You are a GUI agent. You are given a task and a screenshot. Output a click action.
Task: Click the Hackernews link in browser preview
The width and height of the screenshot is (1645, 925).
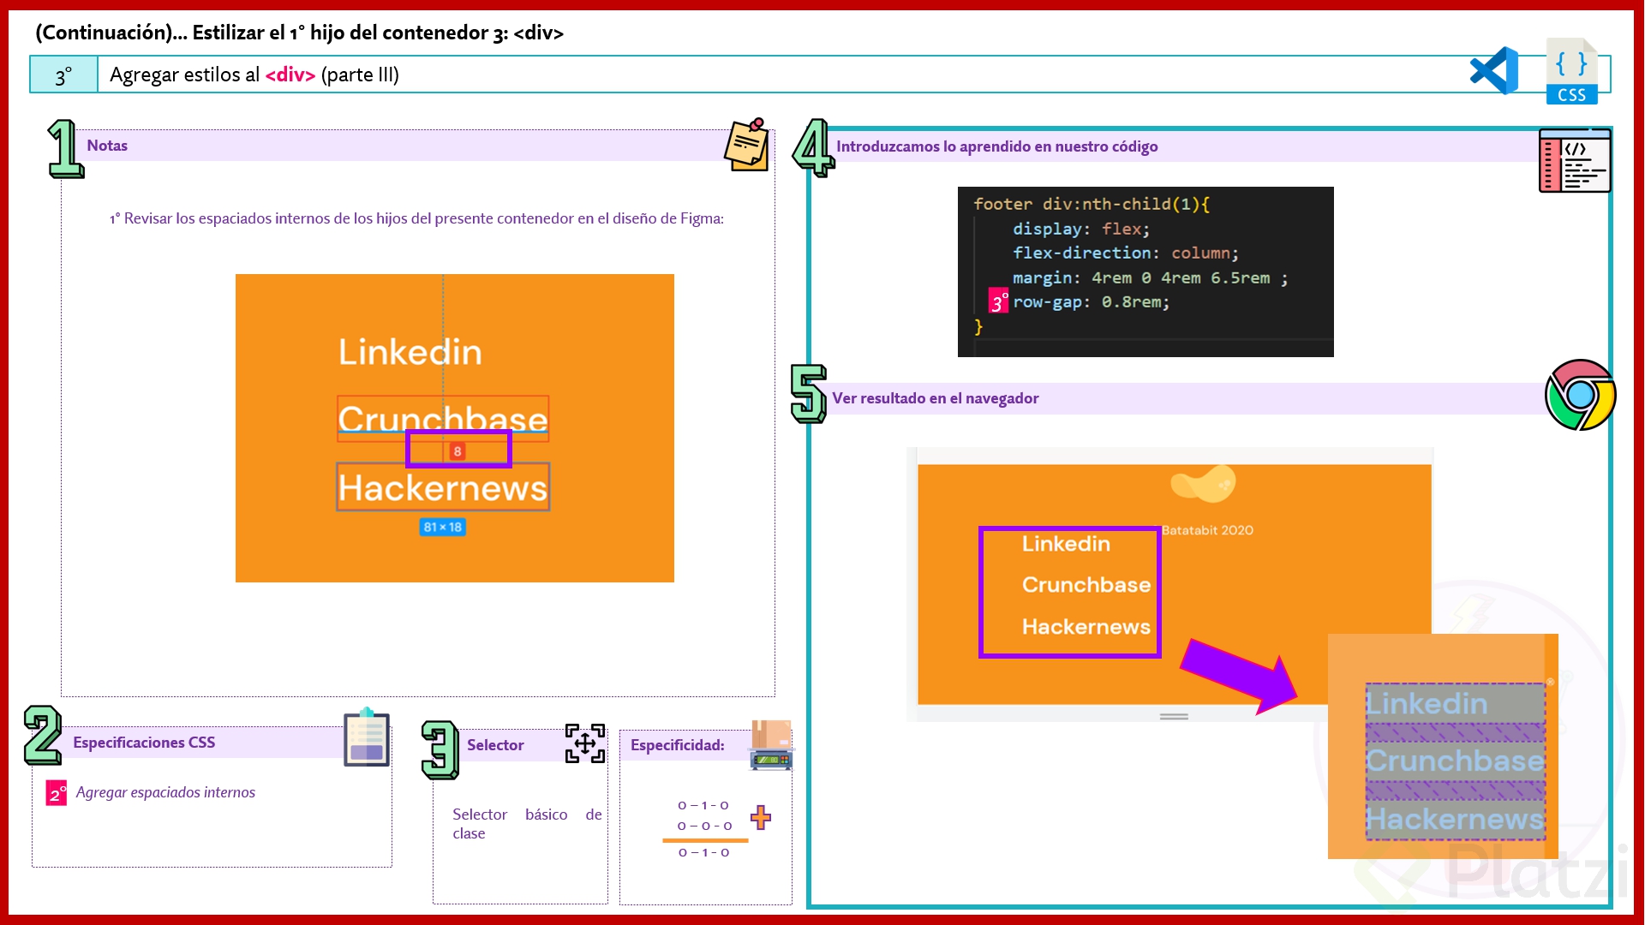point(1086,627)
